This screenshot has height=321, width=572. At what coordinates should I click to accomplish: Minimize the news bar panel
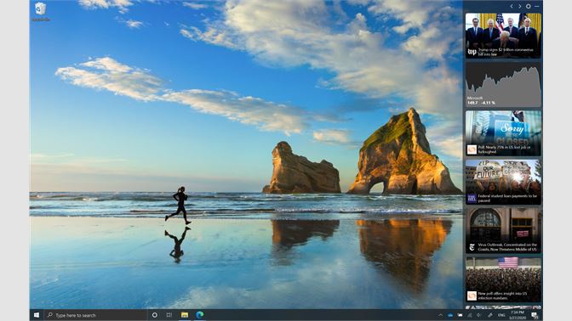click(536, 6)
